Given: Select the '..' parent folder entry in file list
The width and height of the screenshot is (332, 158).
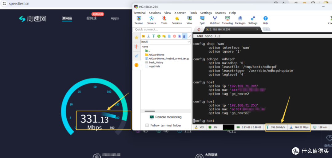Looking at the screenshot, I should (148, 51).
